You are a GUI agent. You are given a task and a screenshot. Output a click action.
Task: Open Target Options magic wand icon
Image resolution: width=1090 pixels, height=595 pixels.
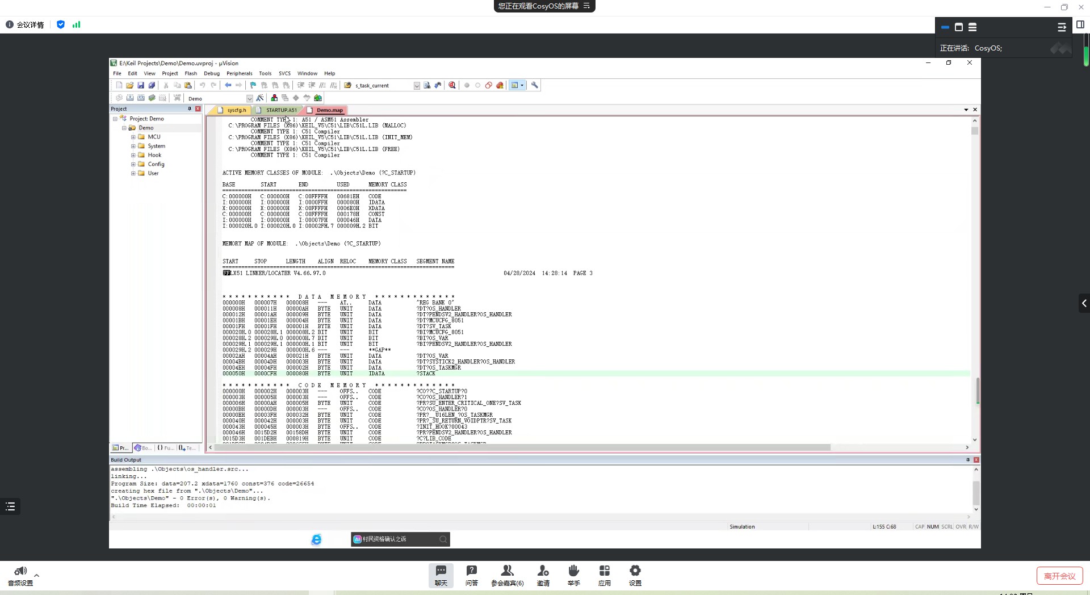[260, 98]
